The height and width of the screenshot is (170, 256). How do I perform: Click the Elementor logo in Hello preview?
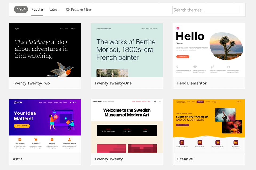(178, 28)
